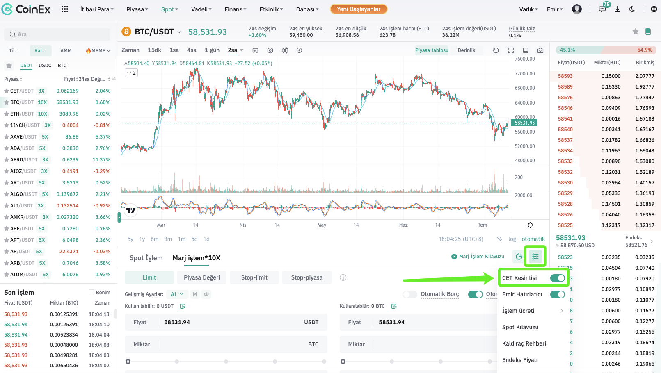Open the AL order side dropdown
Image resolution: width=661 pixels, height=373 pixels.
point(177,294)
